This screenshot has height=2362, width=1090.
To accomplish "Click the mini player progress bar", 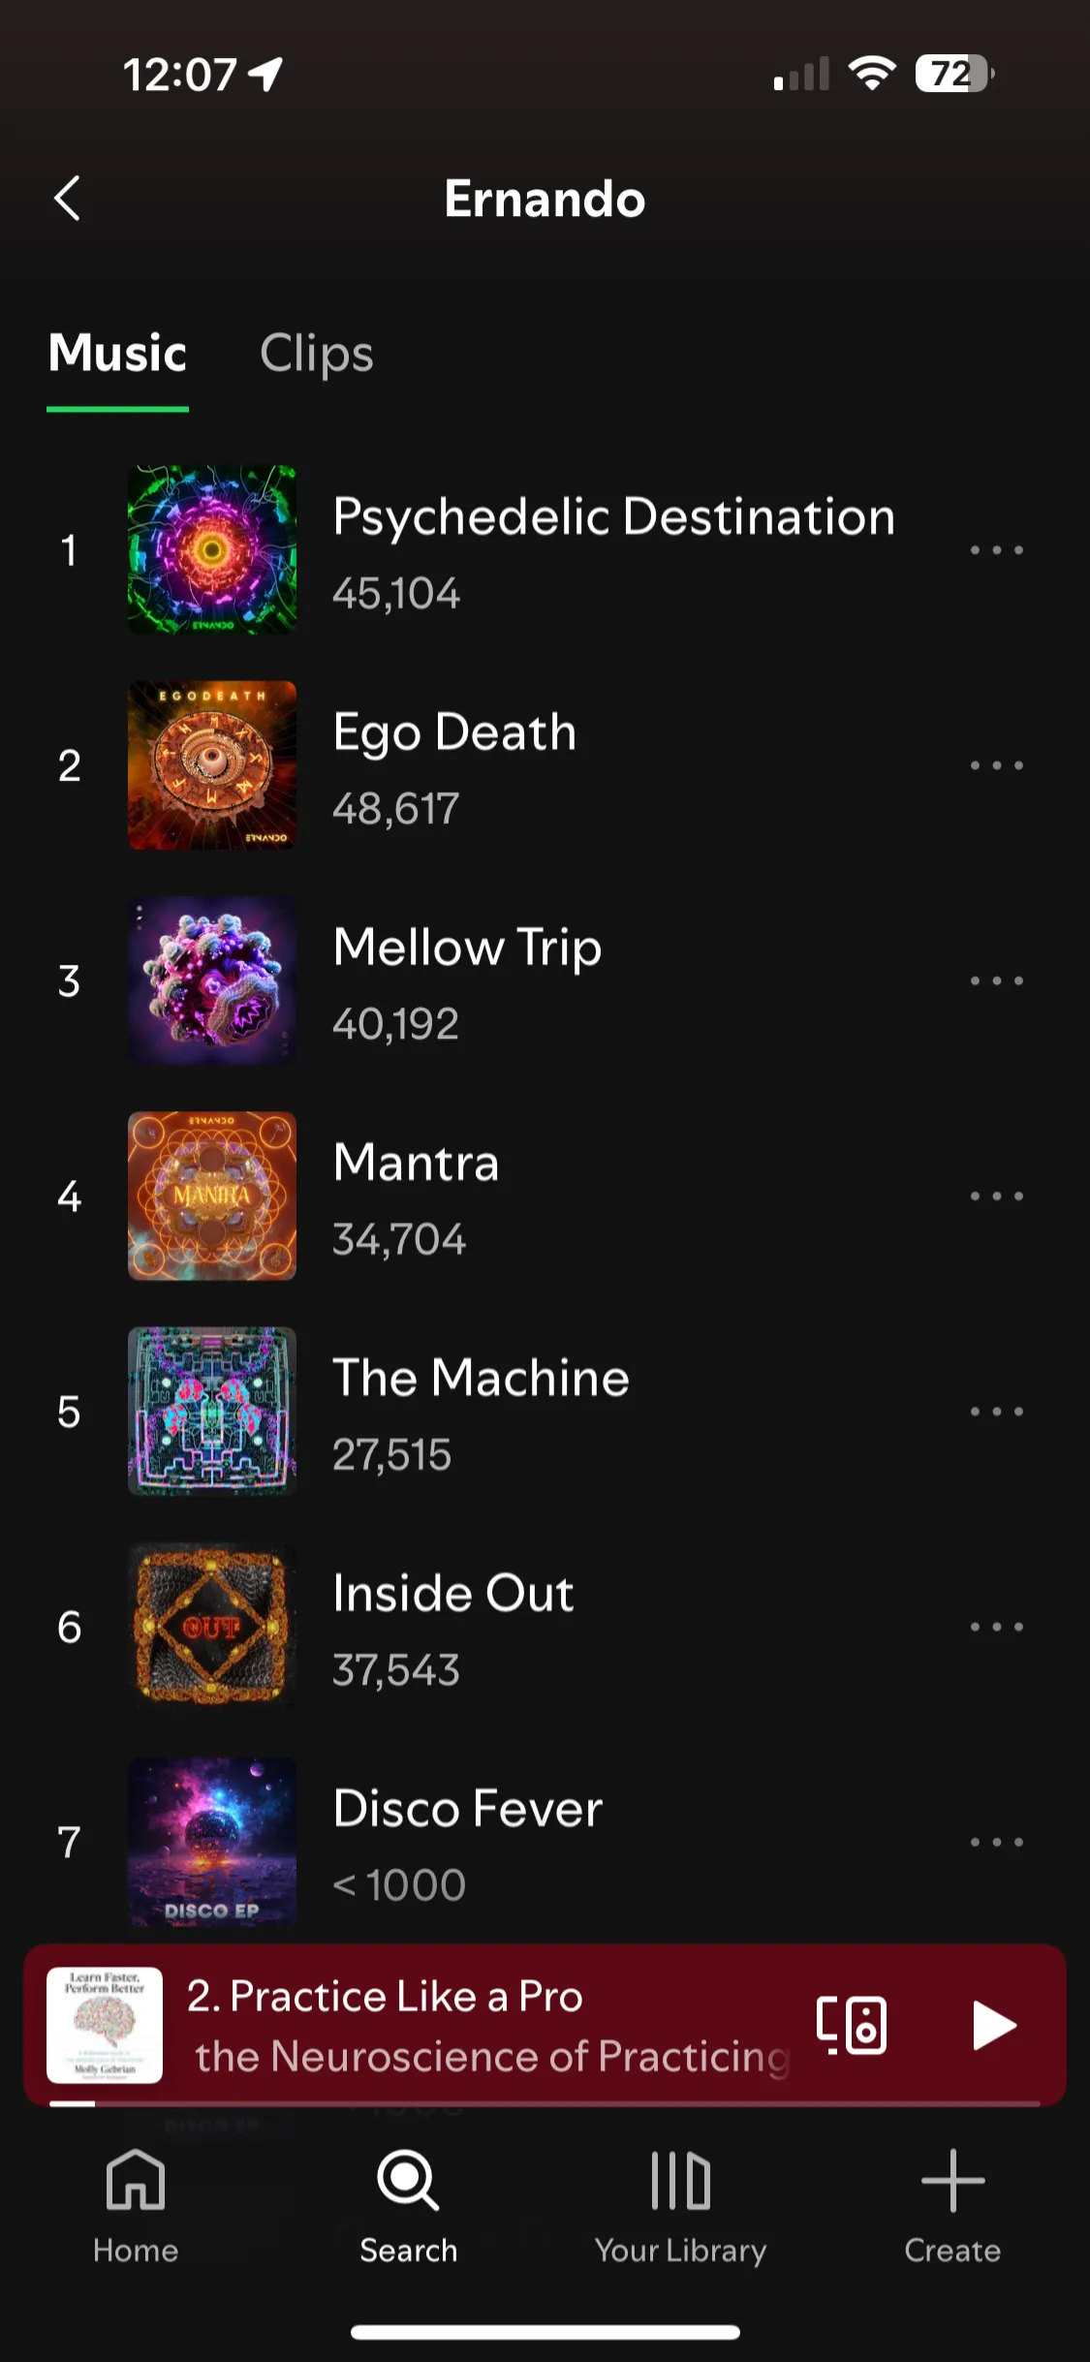I will tap(545, 2103).
